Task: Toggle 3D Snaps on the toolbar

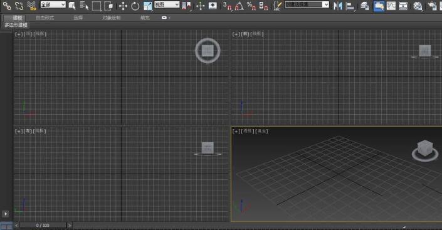Action: [x=227, y=6]
